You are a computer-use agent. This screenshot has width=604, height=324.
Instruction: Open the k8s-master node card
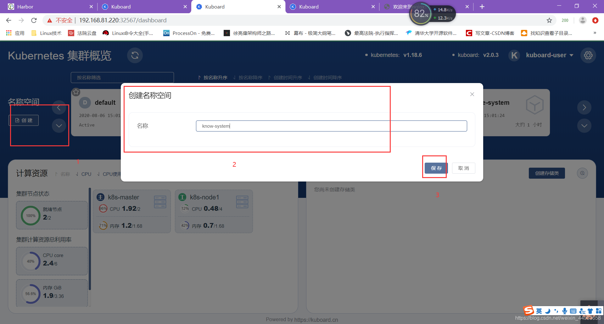132,211
